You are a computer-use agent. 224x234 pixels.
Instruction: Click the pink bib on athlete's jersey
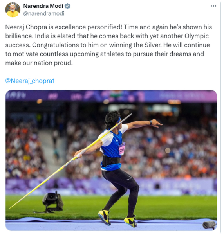click(122, 149)
